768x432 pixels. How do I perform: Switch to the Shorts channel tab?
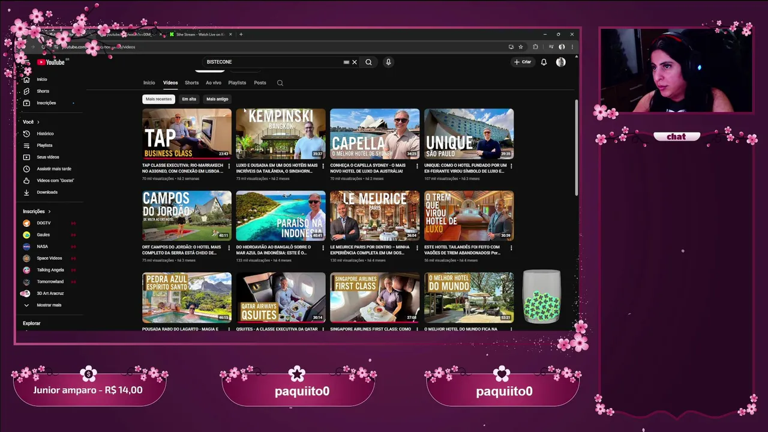point(191,83)
